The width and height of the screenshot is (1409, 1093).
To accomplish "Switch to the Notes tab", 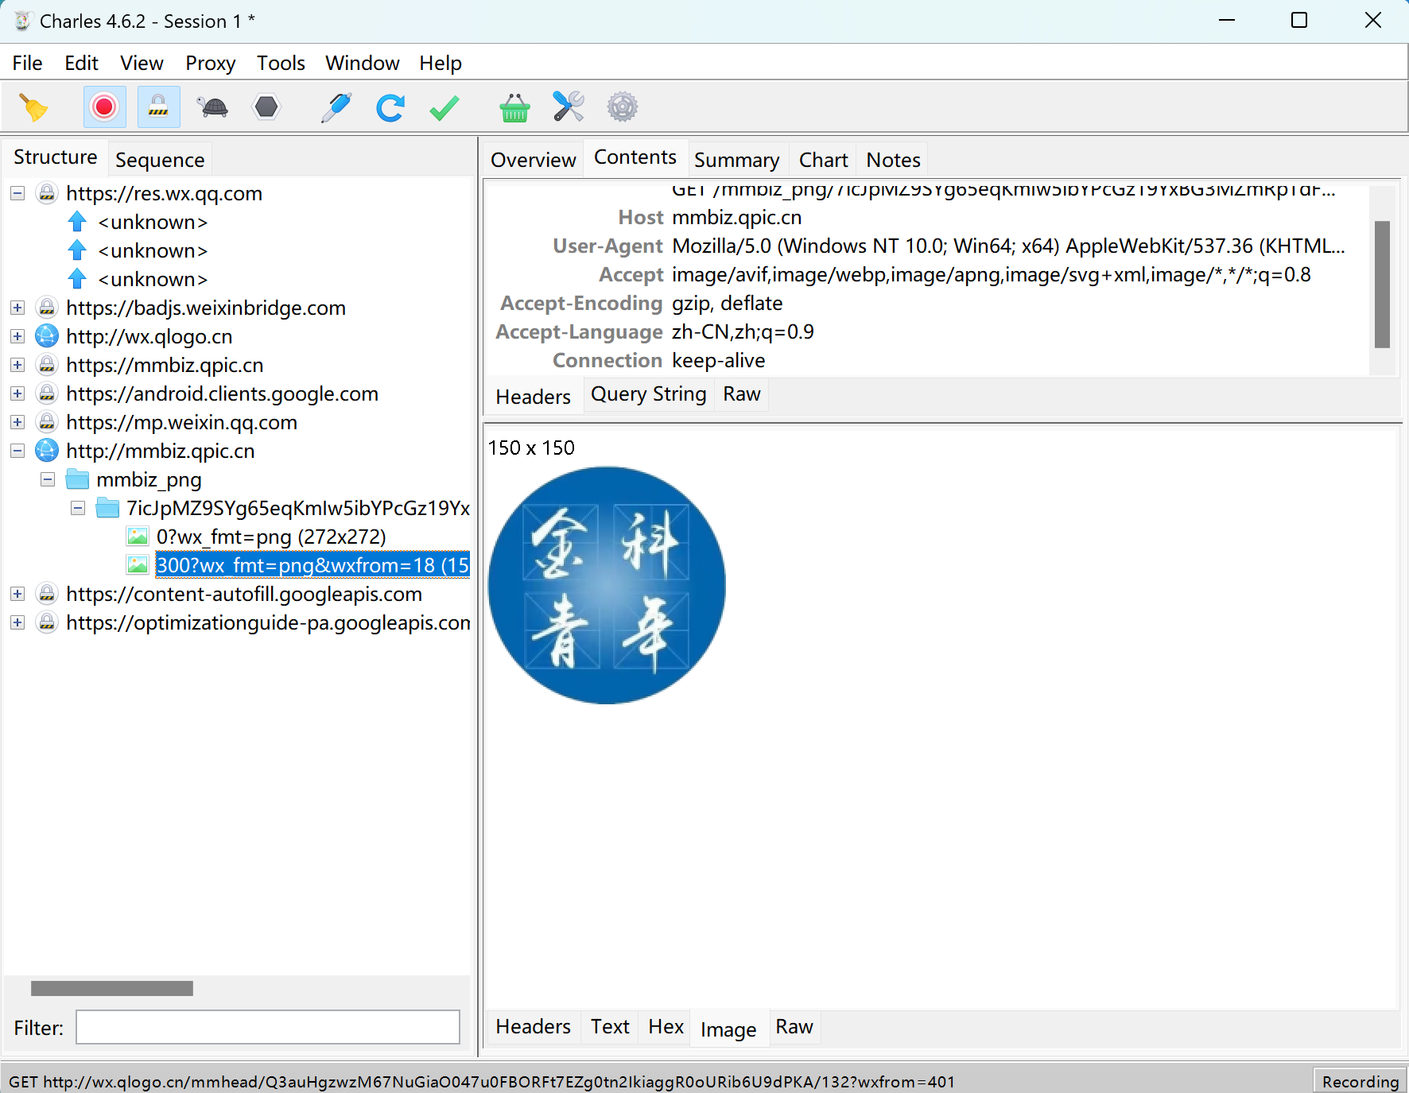I will coord(893,160).
